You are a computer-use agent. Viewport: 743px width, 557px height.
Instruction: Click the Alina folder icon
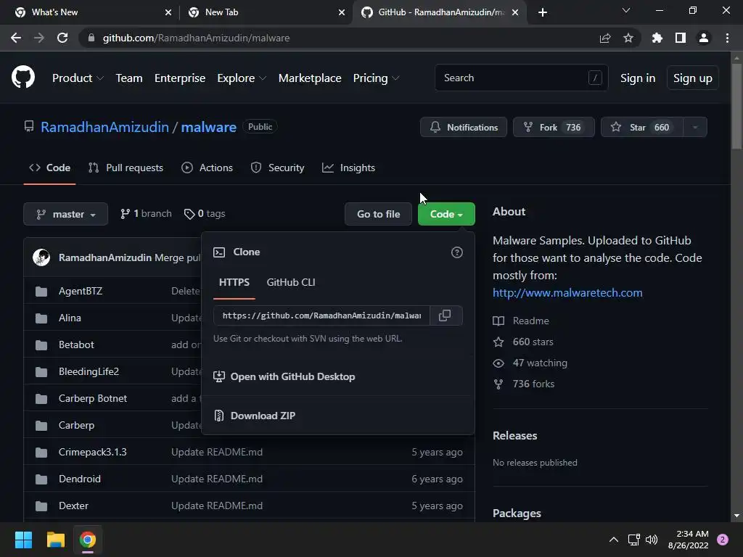point(41,318)
